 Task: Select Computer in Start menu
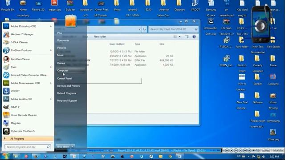pos(70,70)
